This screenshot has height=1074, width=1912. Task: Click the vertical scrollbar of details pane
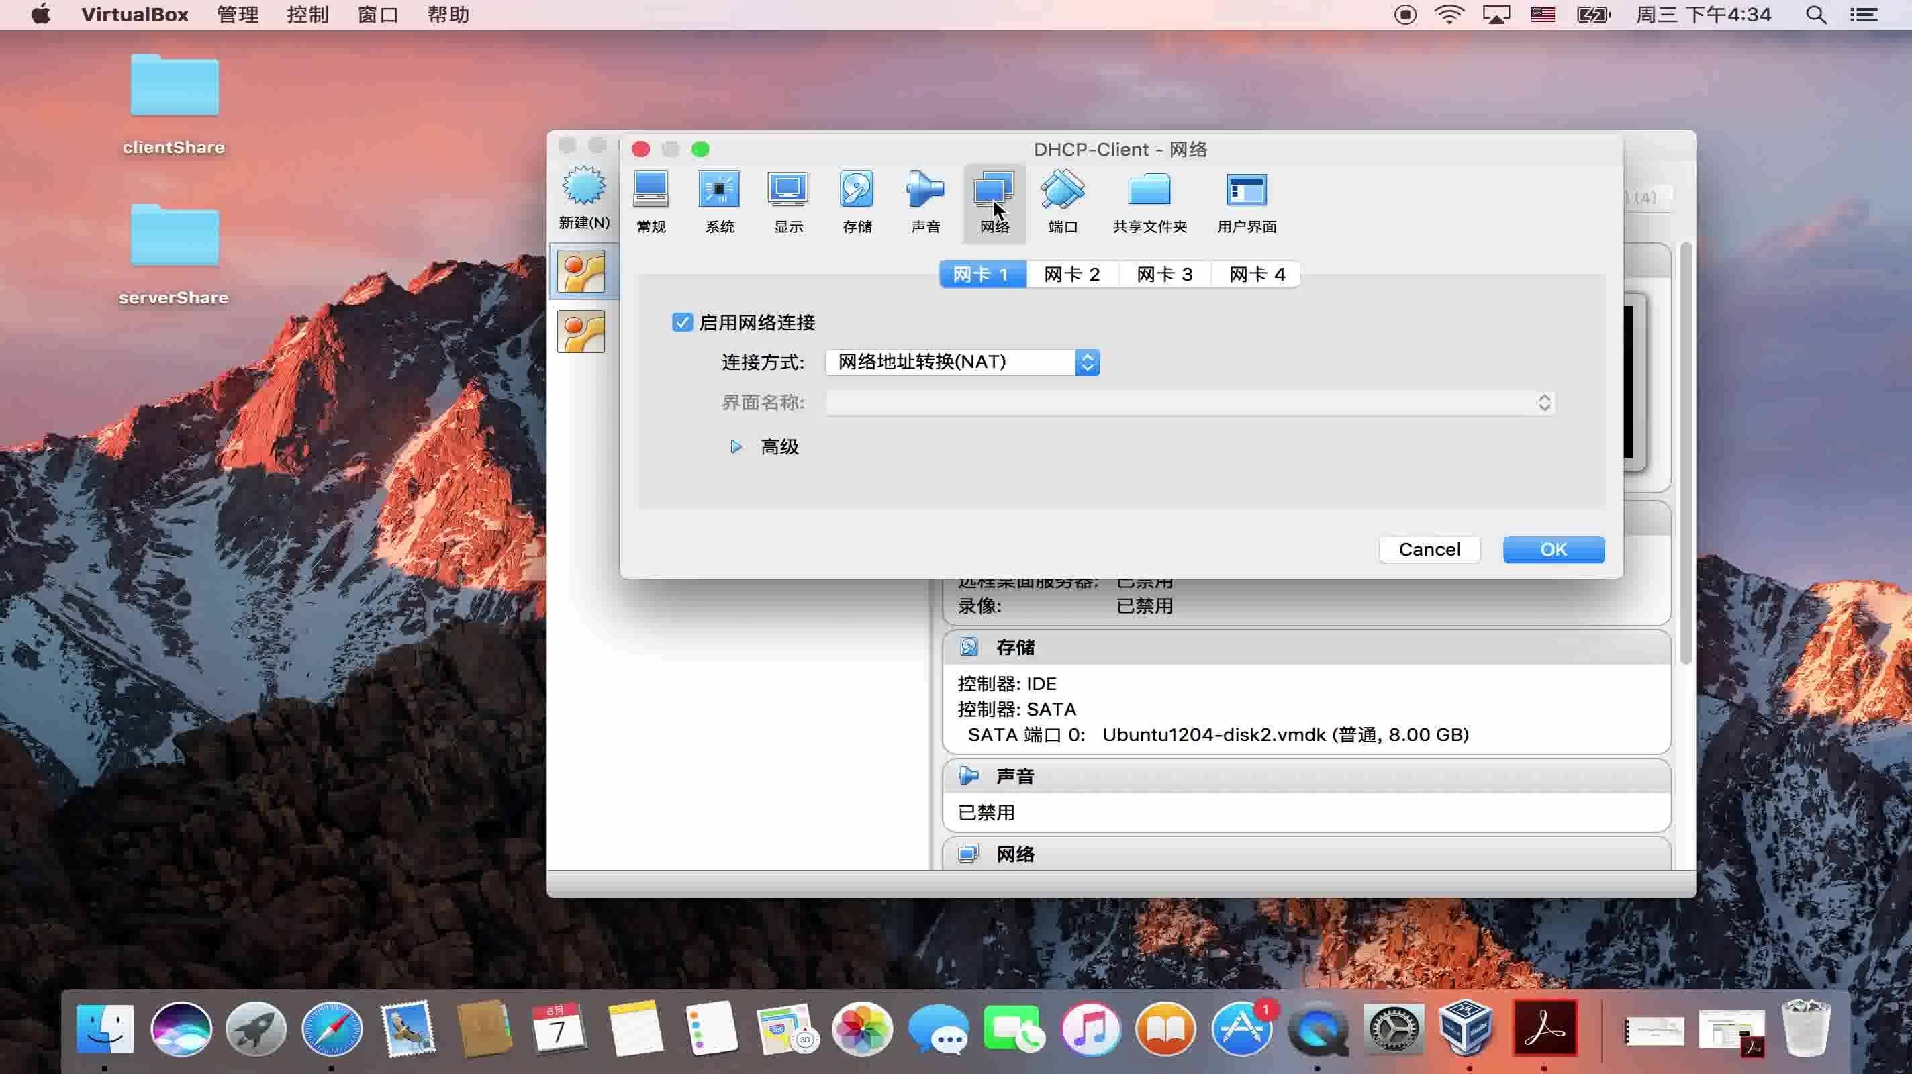tap(1686, 452)
